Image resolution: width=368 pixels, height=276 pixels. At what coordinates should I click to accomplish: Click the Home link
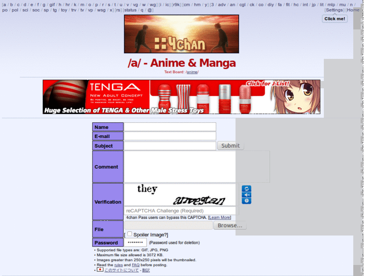(x=353, y=10)
